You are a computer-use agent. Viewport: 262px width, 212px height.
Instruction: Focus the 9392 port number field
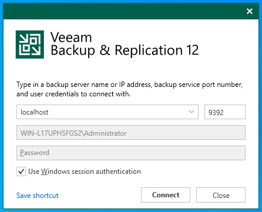[x=225, y=112]
